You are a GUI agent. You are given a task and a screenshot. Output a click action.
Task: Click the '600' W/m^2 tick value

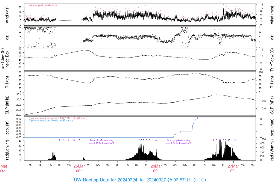tap(262, 148)
